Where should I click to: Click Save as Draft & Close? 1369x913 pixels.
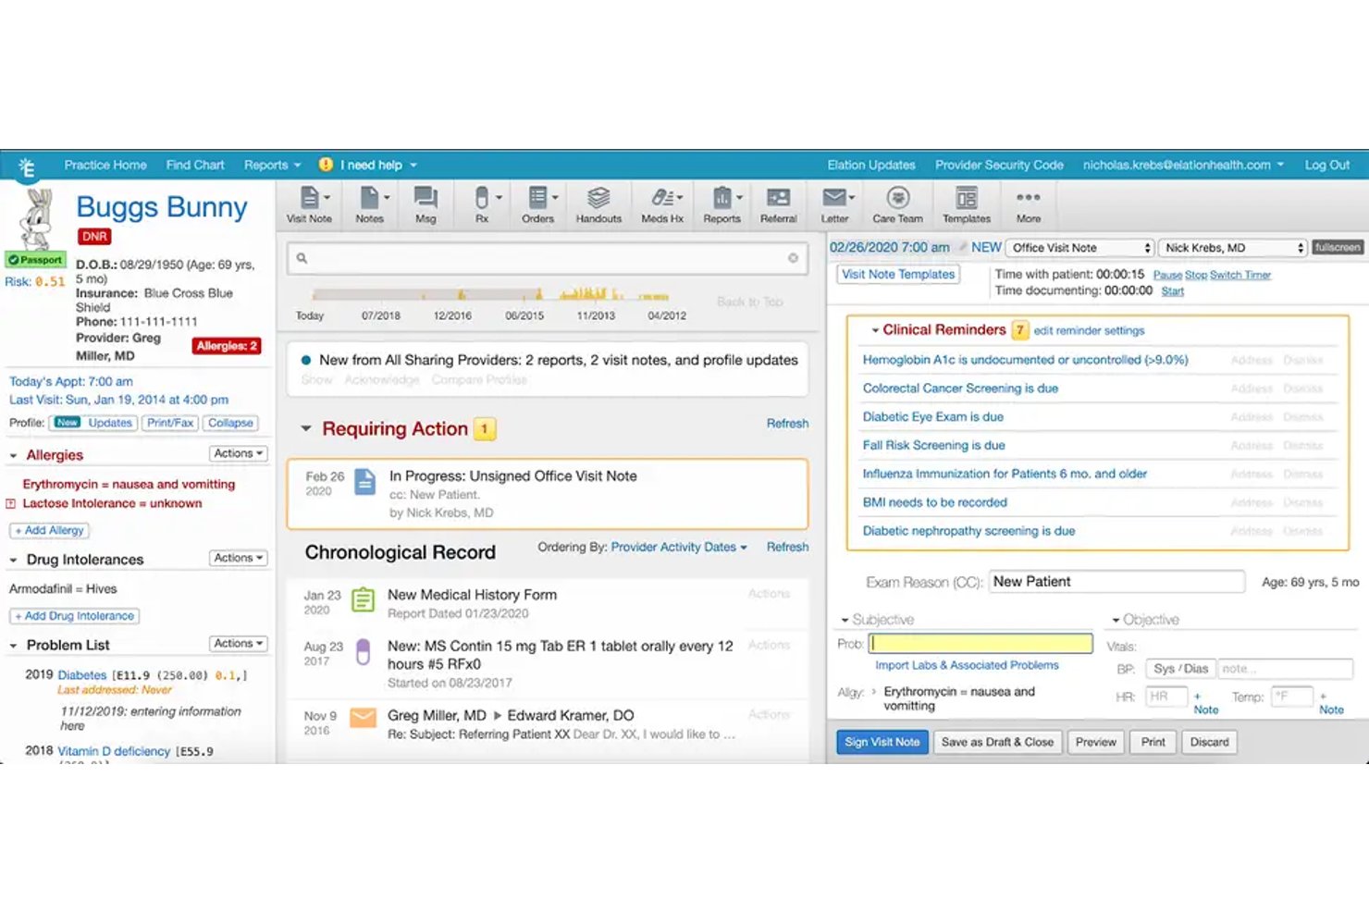click(x=997, y=742)
